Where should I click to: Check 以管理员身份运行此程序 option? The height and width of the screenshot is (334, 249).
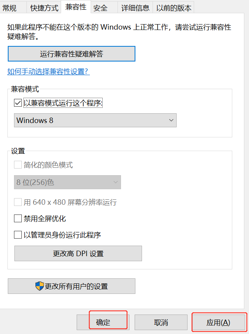coord(18,235)
